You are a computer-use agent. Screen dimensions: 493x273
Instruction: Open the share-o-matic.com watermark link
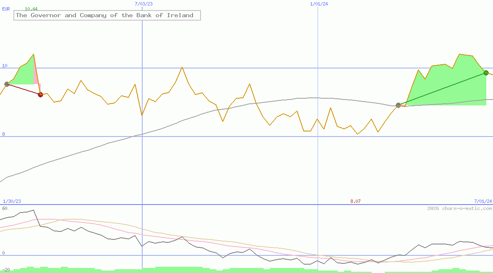459,209
